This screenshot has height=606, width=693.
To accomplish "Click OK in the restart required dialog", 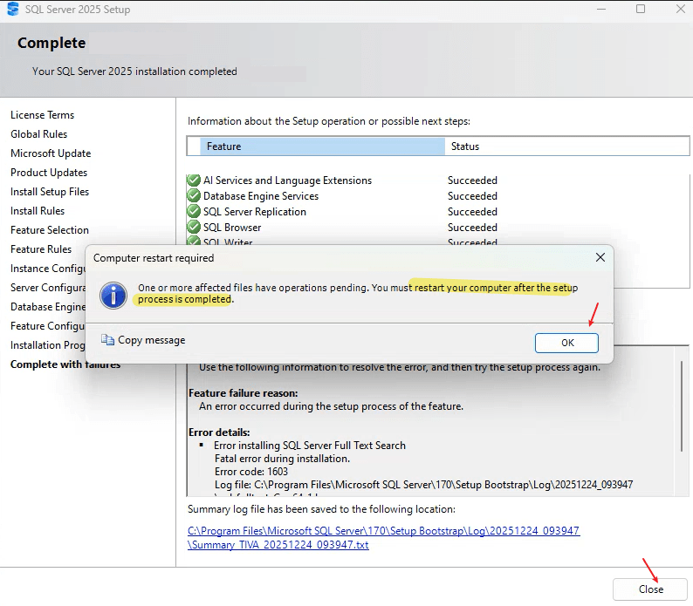I will tap(566, 343).
